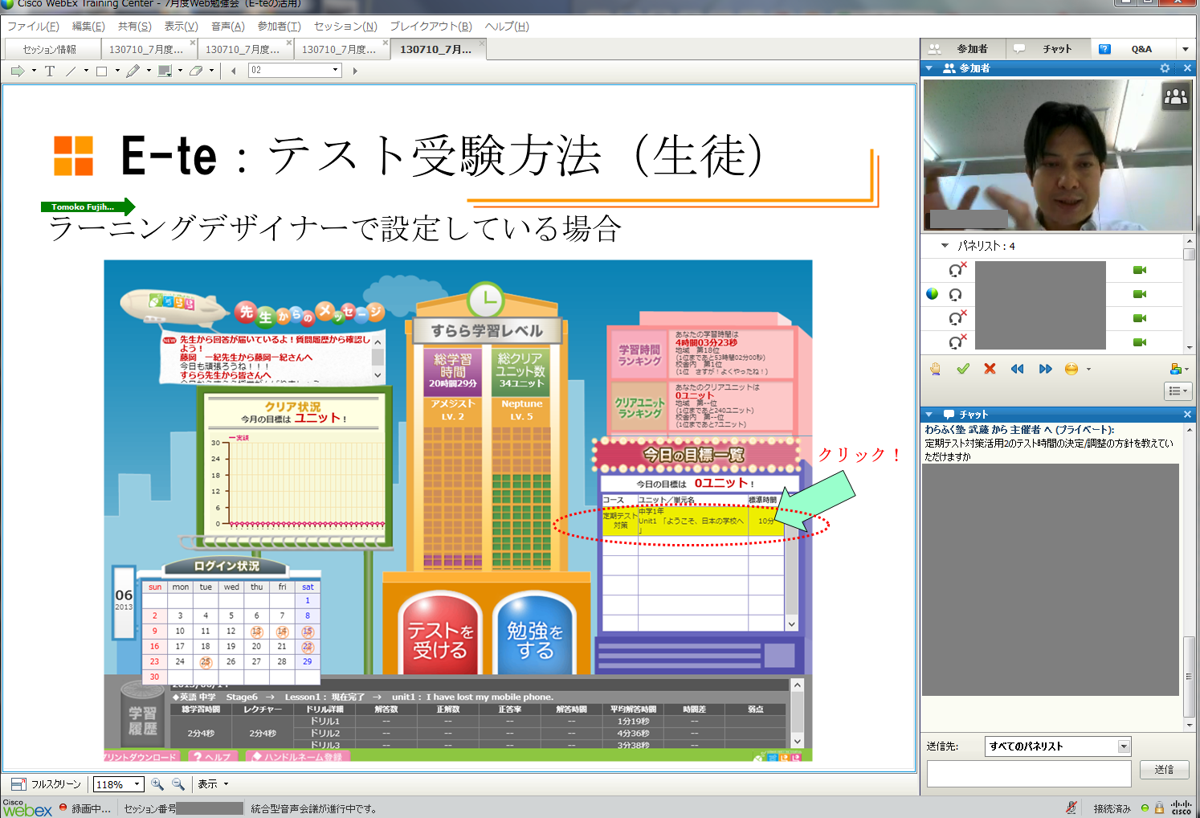Open the rectangle tool options arrow
The width and height of the screenshot is (1200, 818).
pos(117,71)
